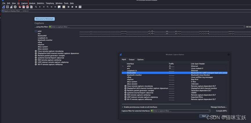Select eth0 on the welcome page list
Image resolution: width=251 pixels, height=123 pixels.
39,31
